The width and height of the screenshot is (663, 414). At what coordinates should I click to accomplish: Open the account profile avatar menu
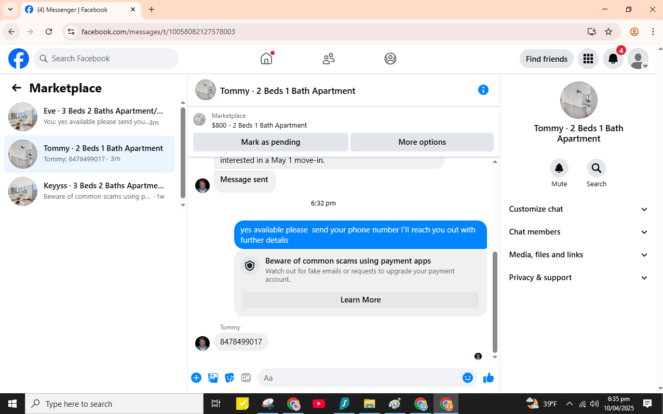638,59
